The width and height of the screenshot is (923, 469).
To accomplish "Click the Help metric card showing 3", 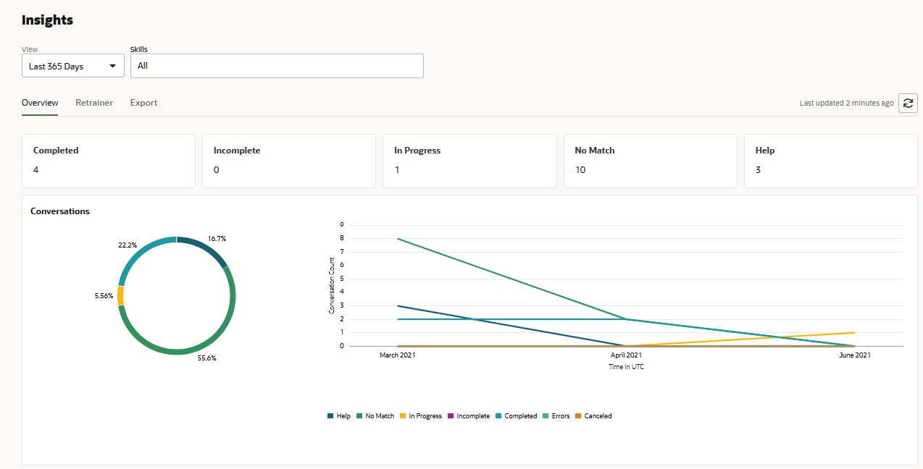I will point(830,161).
